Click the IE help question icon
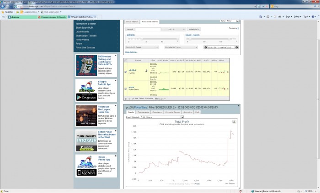The height and width of the screenshot is (193, 320). coord(313,17)
